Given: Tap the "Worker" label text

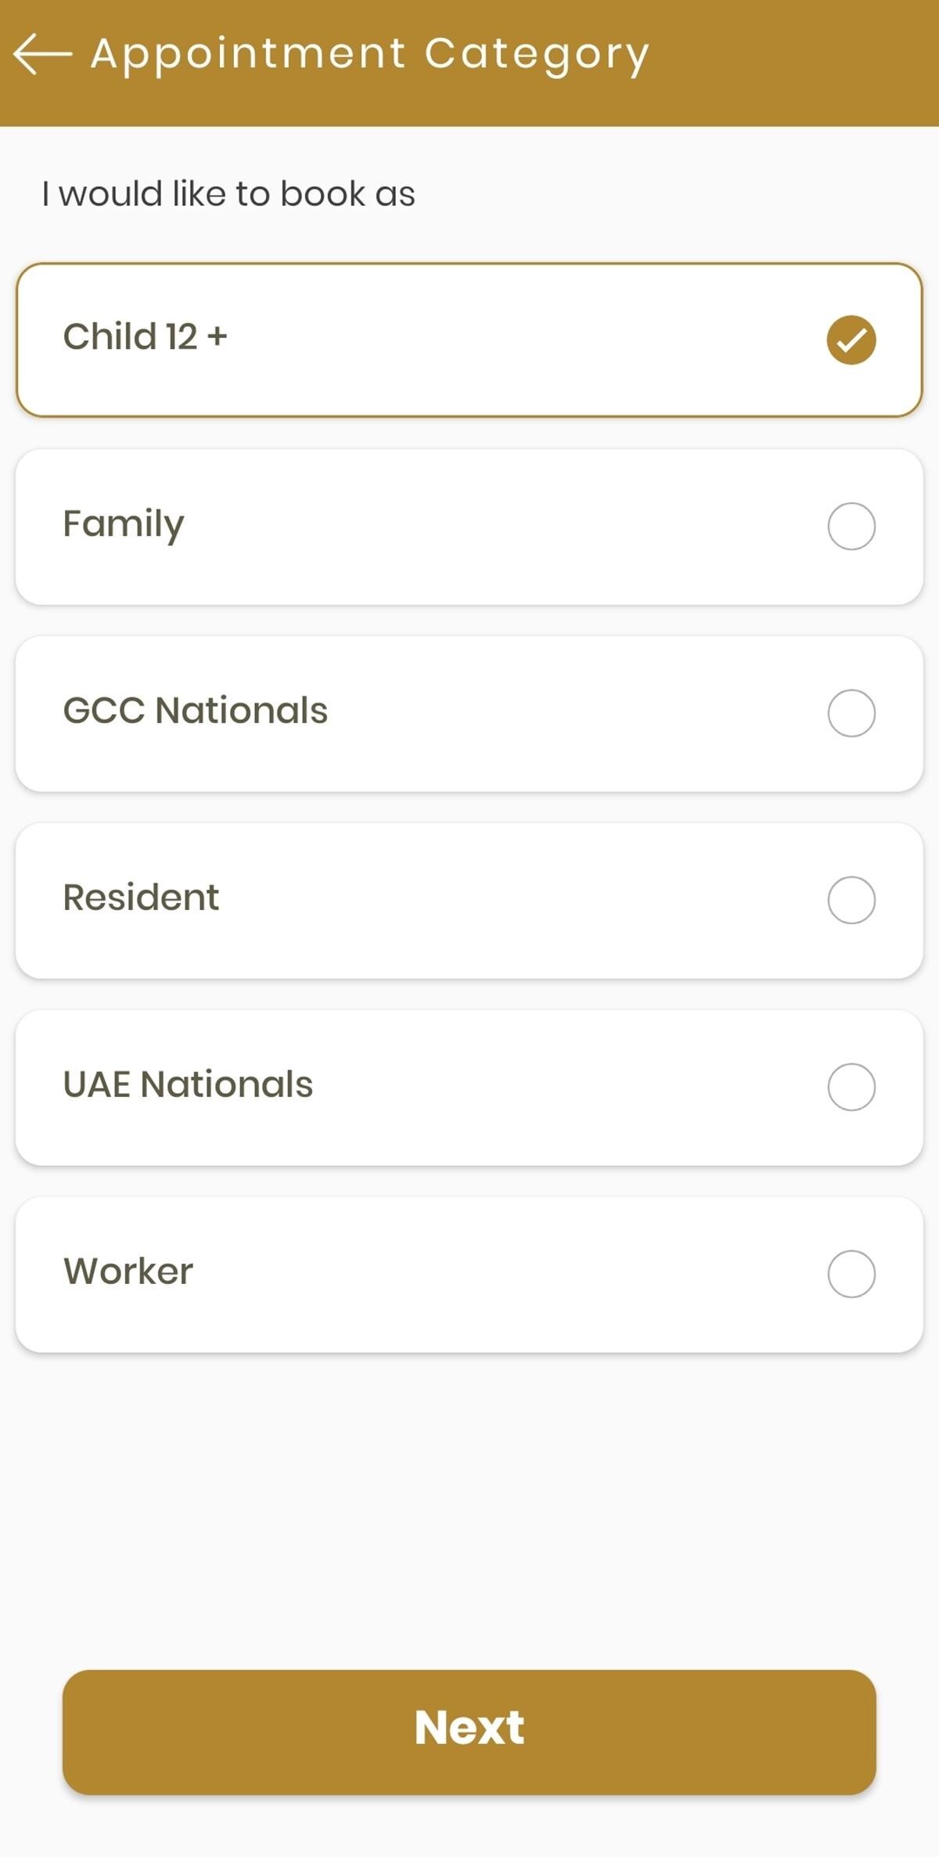Looking at the screenshot, I should [128, 1271].
